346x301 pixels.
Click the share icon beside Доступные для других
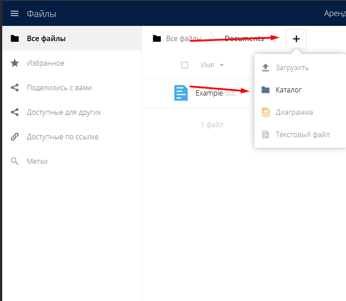15,113
